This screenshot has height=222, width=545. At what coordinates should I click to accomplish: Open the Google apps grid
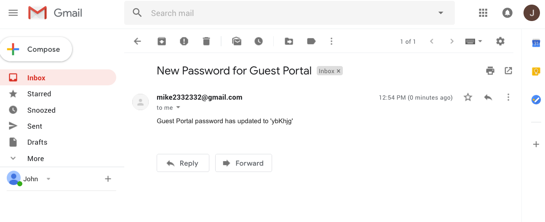pos(483,13)
